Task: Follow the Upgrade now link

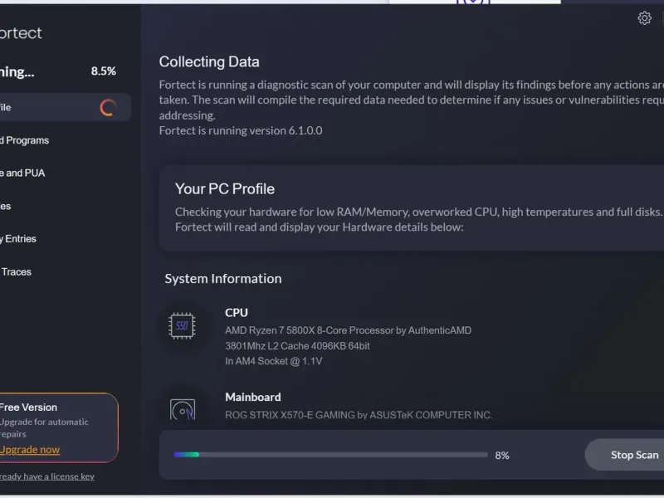Action: (30, 450)
